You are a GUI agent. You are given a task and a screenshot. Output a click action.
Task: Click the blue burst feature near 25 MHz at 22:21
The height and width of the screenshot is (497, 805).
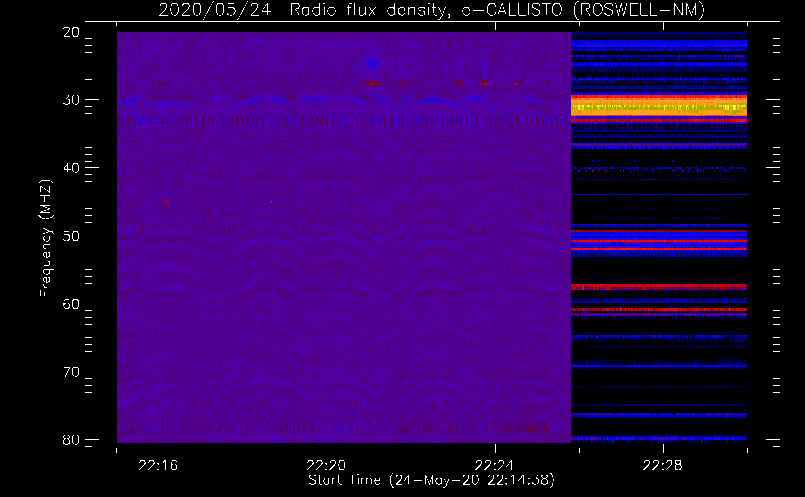click(x=374, y=62)
